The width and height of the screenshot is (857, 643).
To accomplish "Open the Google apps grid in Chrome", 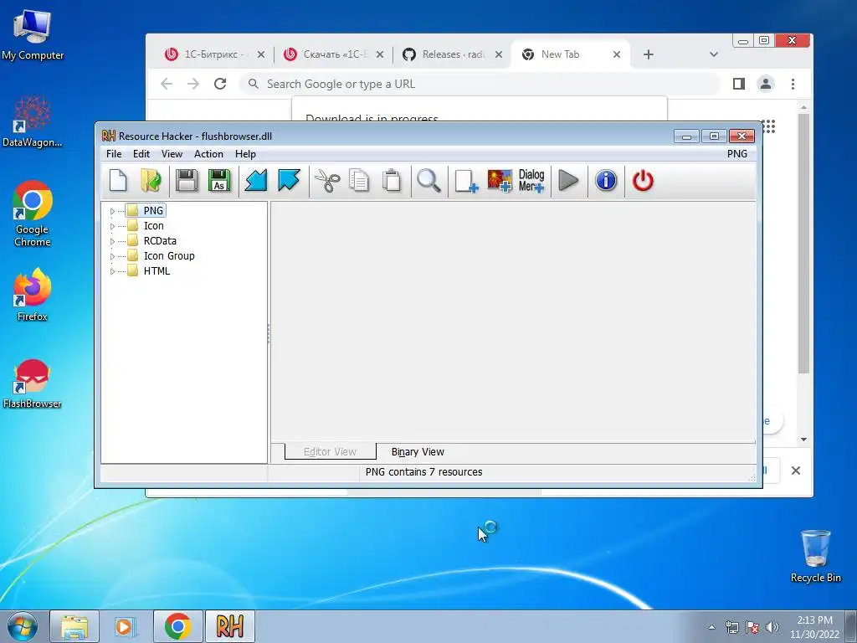I will coord(769,127).
